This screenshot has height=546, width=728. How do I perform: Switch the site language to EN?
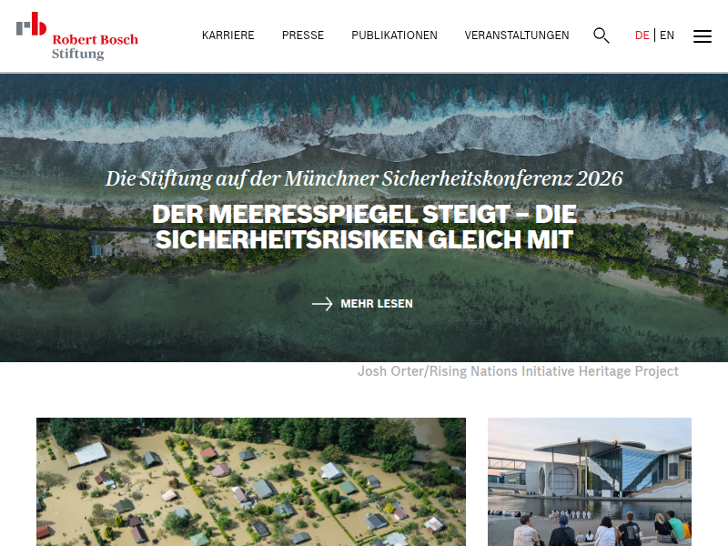pyautogui.click(x=667, y=35)
